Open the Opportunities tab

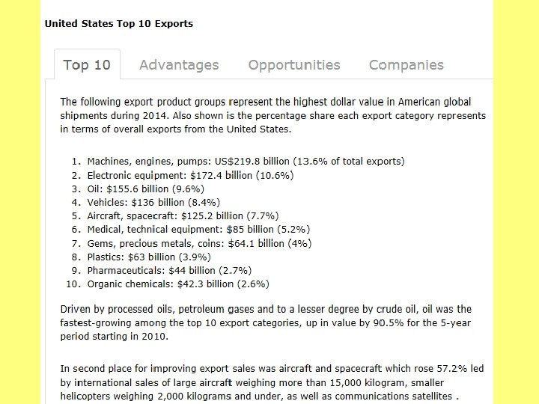coord(294,64)
